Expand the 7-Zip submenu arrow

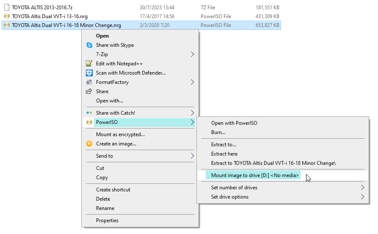[x=193, y=54]
